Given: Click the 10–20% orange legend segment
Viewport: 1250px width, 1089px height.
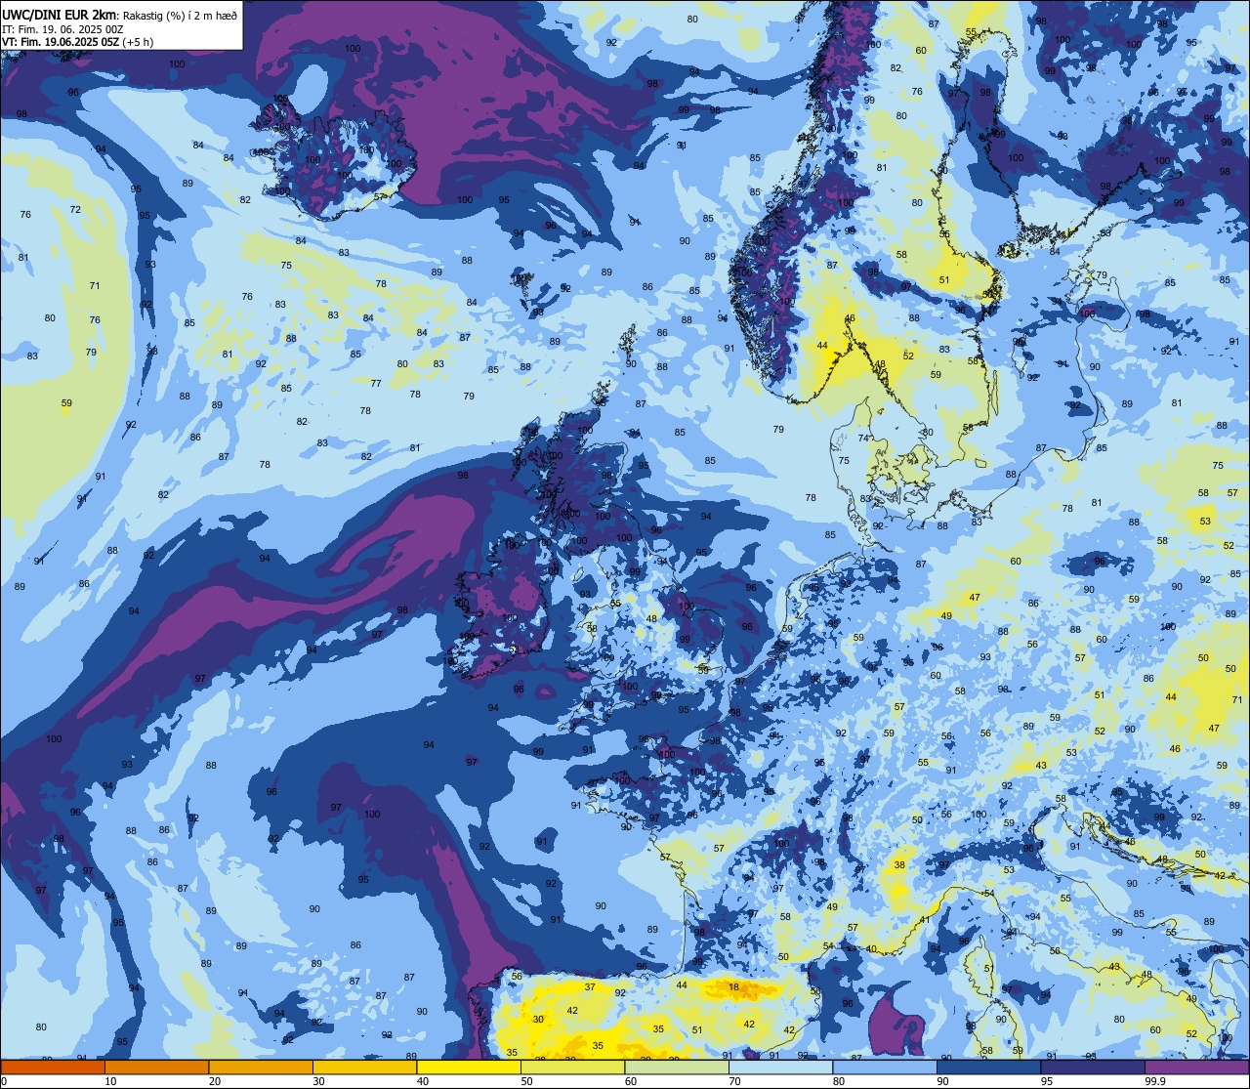Looking at the screenshot, I should click(157, 1068).
